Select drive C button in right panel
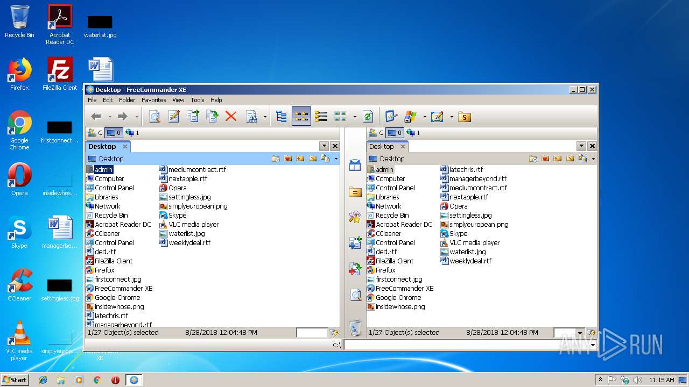The image size is (689, 387). click(376, 133)
